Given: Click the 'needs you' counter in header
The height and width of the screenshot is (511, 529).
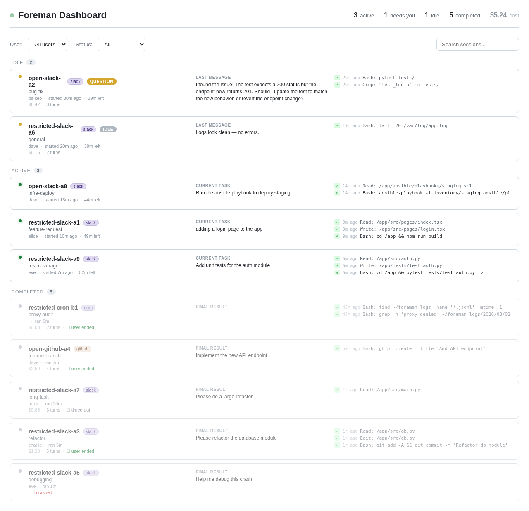Looking at the screenshot, I should click(x=399, y=15).
